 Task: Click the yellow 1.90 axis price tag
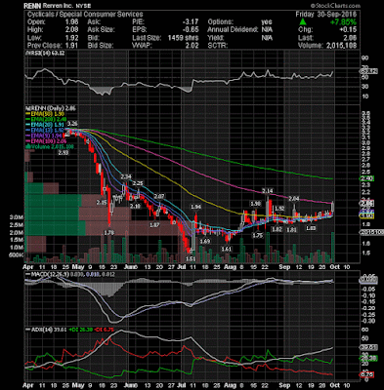pos(367,215)
